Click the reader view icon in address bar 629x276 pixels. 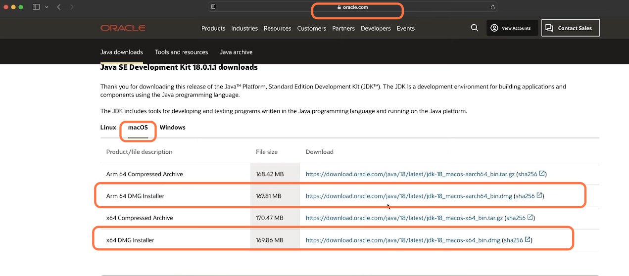(213, 7)
